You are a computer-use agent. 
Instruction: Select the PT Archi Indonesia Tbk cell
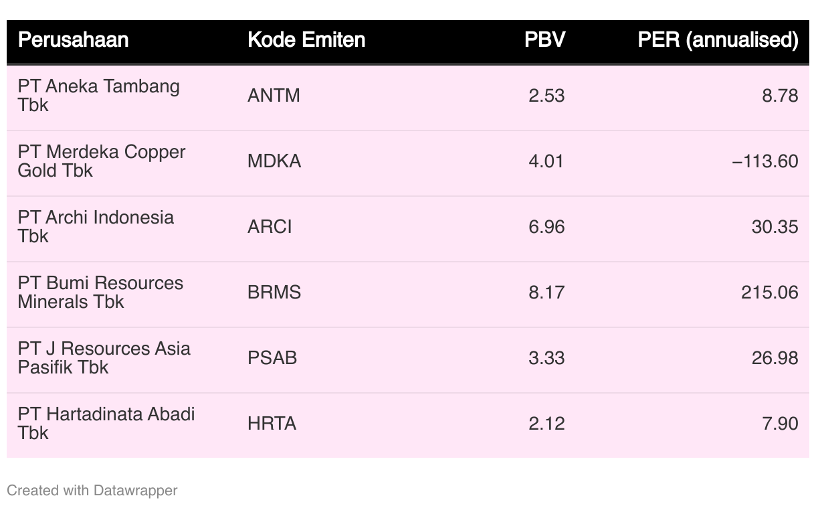96,227
